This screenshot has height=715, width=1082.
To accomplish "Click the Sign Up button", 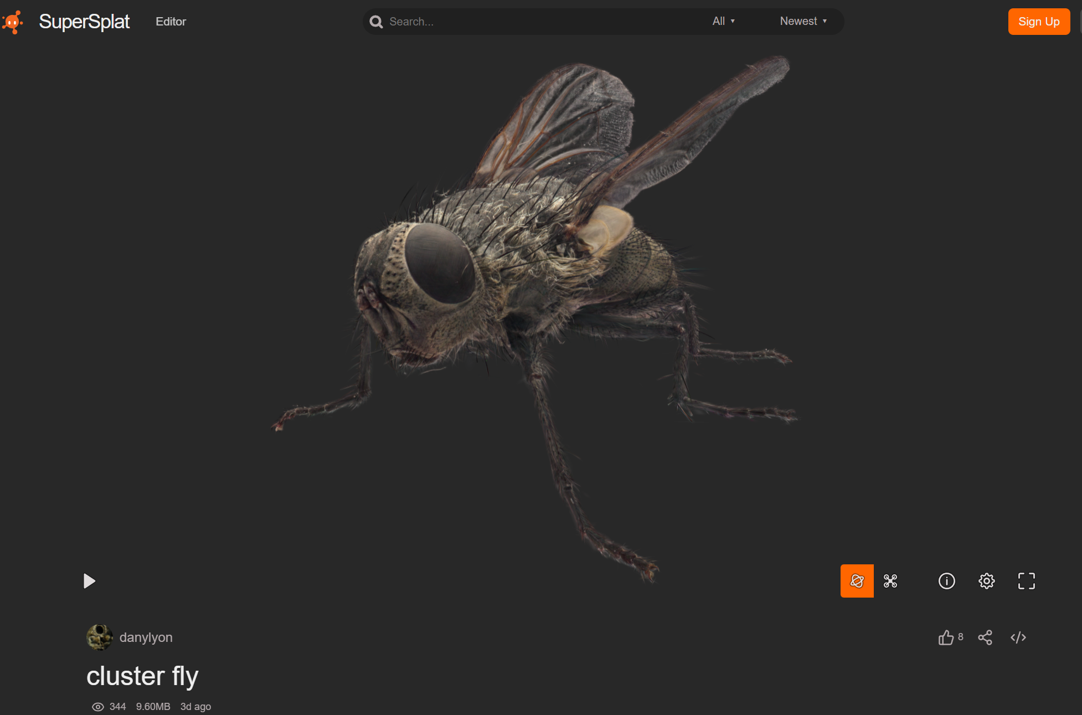I will 1039,22.
